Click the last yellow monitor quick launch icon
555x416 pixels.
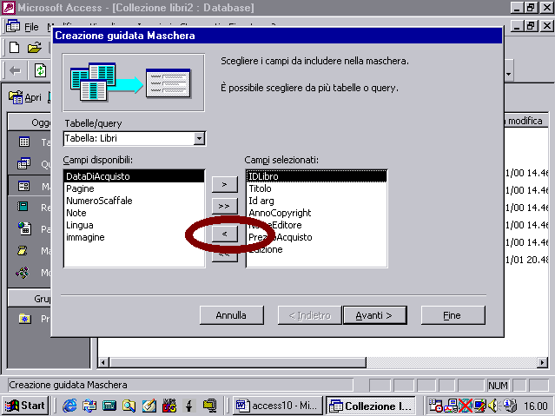(x=209, y=406)
